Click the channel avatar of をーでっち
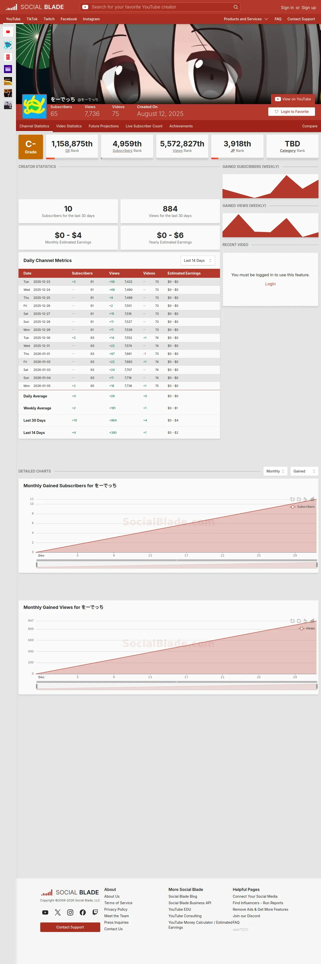This screenshot has height=964, width=321. pos(34,106)
